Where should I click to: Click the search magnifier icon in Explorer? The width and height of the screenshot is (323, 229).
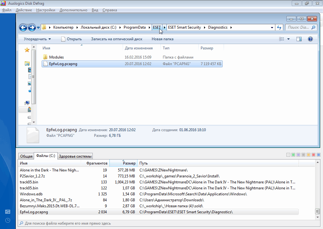(313, 27)
